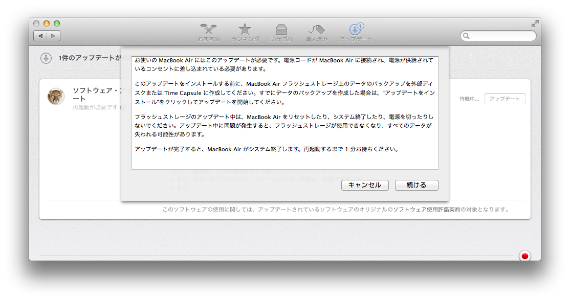Open the 購入済み purchased tab

[317, 33]
